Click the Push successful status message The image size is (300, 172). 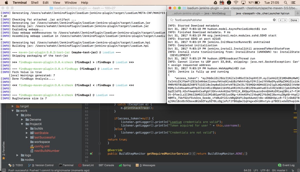[x=49, y=170]
